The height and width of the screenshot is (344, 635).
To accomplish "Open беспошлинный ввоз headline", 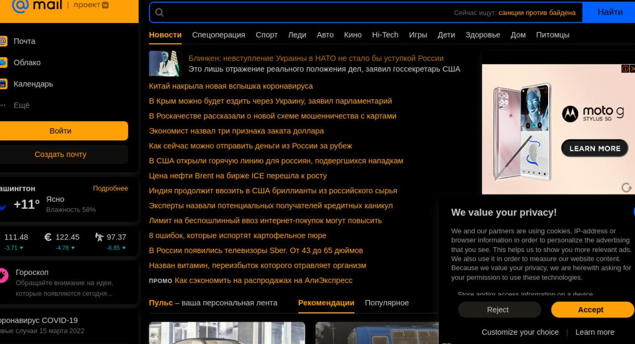I will [265, 221].
